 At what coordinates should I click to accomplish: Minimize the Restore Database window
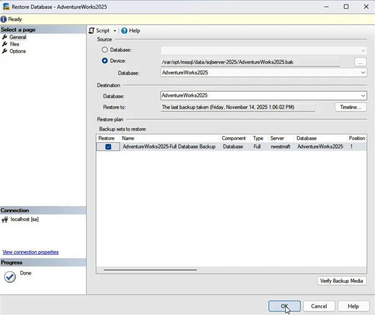point(326,7)
